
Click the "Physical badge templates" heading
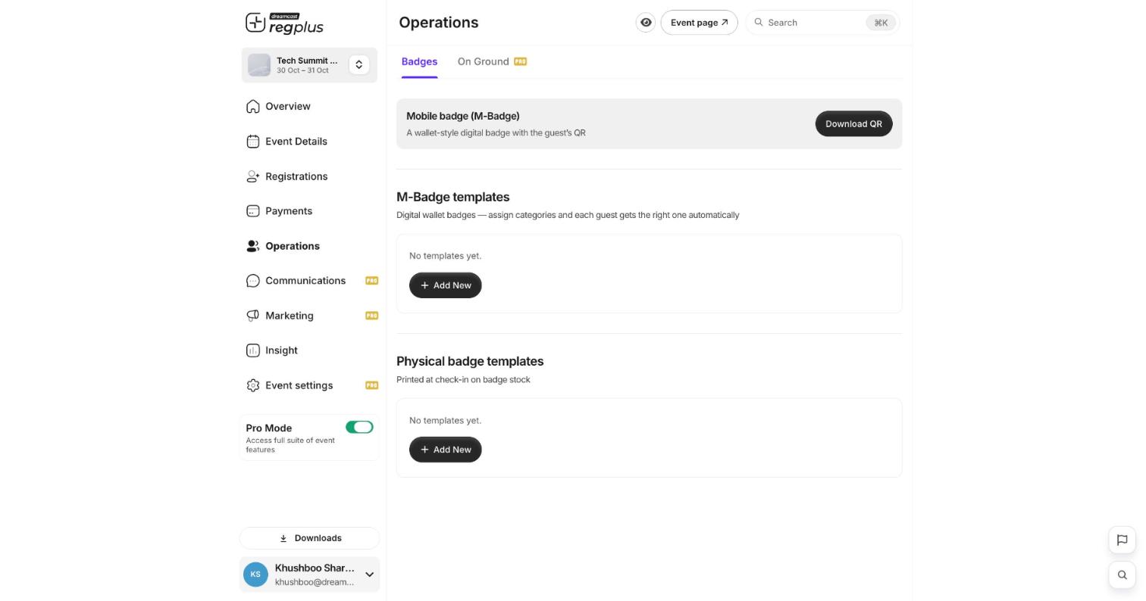pos(470,361)
